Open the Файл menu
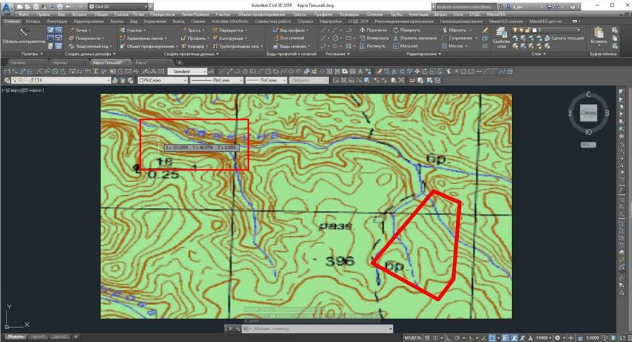The height and width of the screenshot is (342, 632). [x=24, y=13]
